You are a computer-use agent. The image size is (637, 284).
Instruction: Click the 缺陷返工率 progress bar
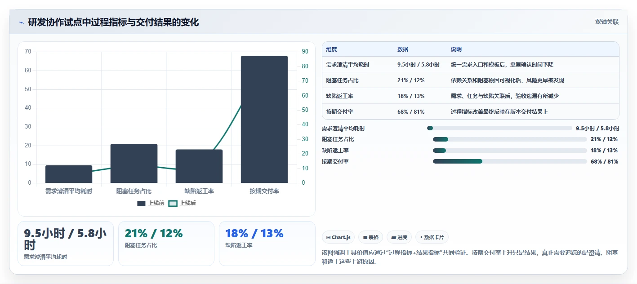click(510, 151)
